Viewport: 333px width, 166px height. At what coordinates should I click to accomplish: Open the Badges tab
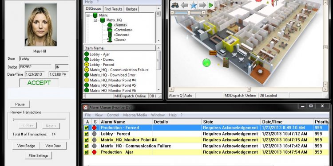click(x=131, y=9)
